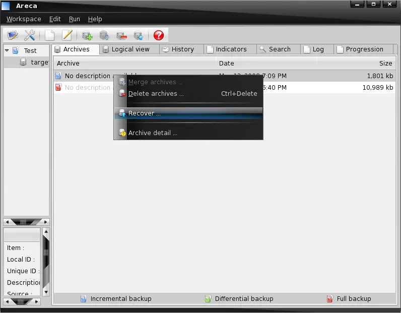The height and width of the screenshot is (313, 401).
Task: Click the recover toolbar icon with blue arrow
Action: (x=139, y=35)
